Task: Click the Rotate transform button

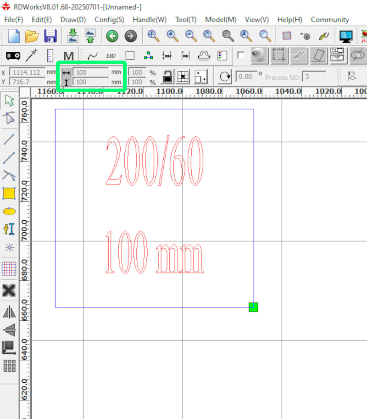Action: [224, 76]
